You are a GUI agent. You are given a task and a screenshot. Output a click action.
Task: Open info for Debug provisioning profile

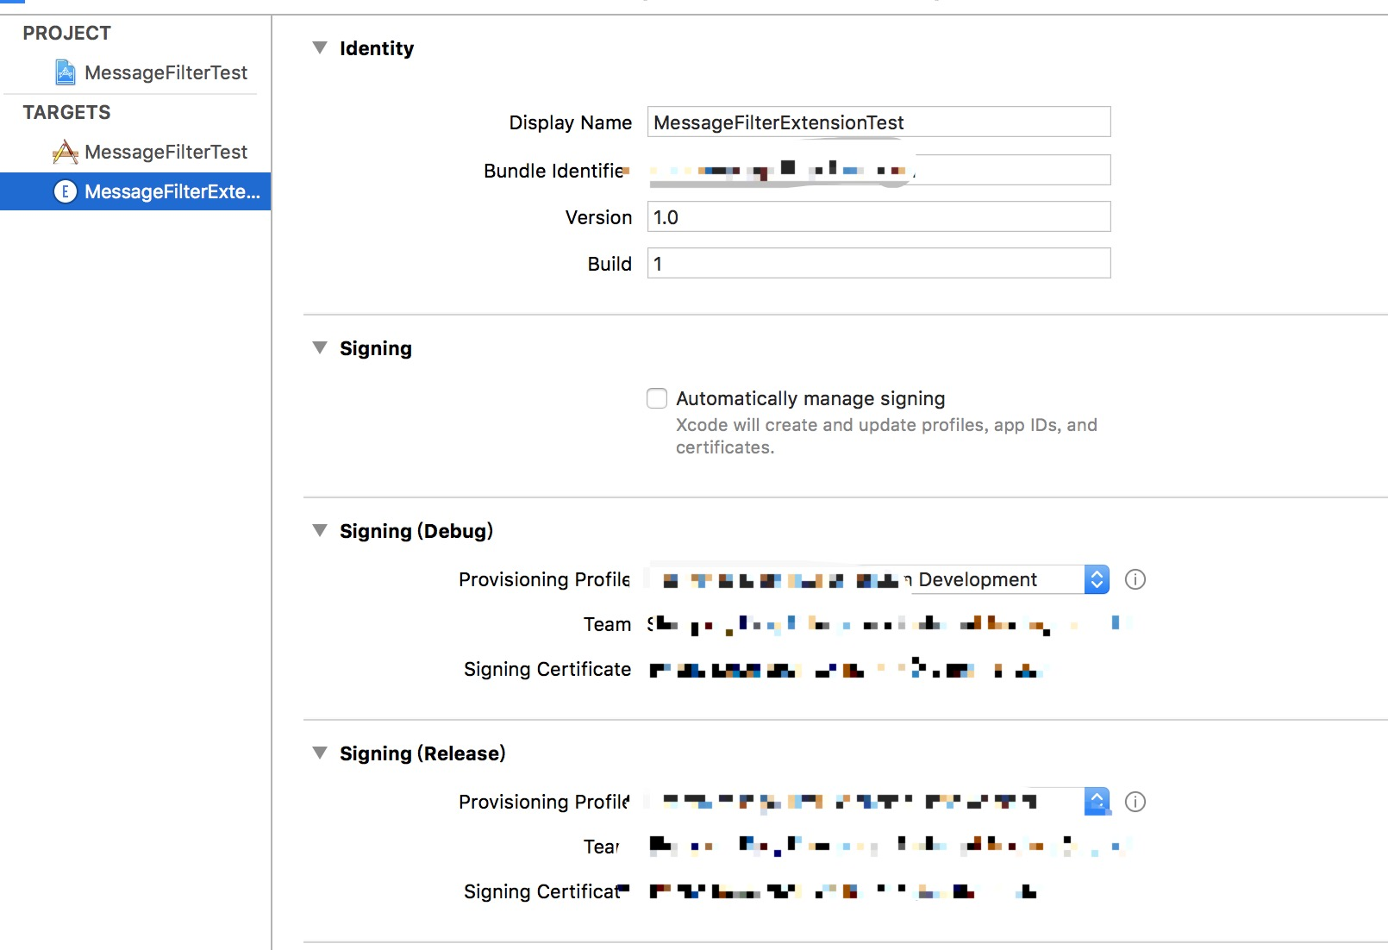click(1135, 579)
